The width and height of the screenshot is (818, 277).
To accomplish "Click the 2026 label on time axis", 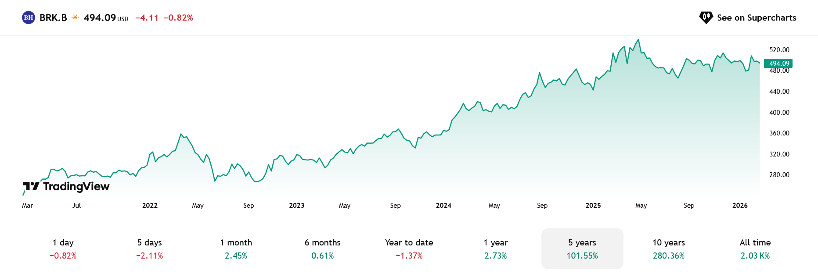I will click(740, 206).
